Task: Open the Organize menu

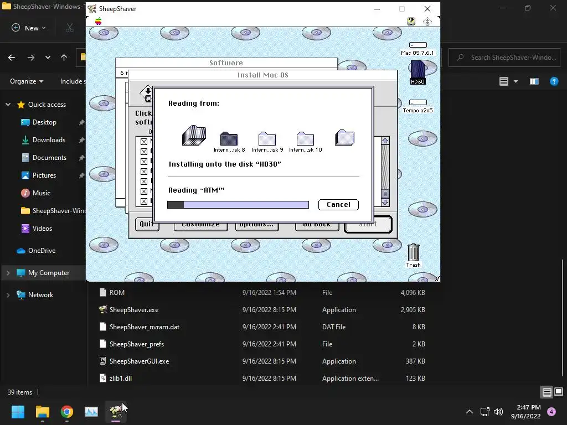Action: point(27,81)
